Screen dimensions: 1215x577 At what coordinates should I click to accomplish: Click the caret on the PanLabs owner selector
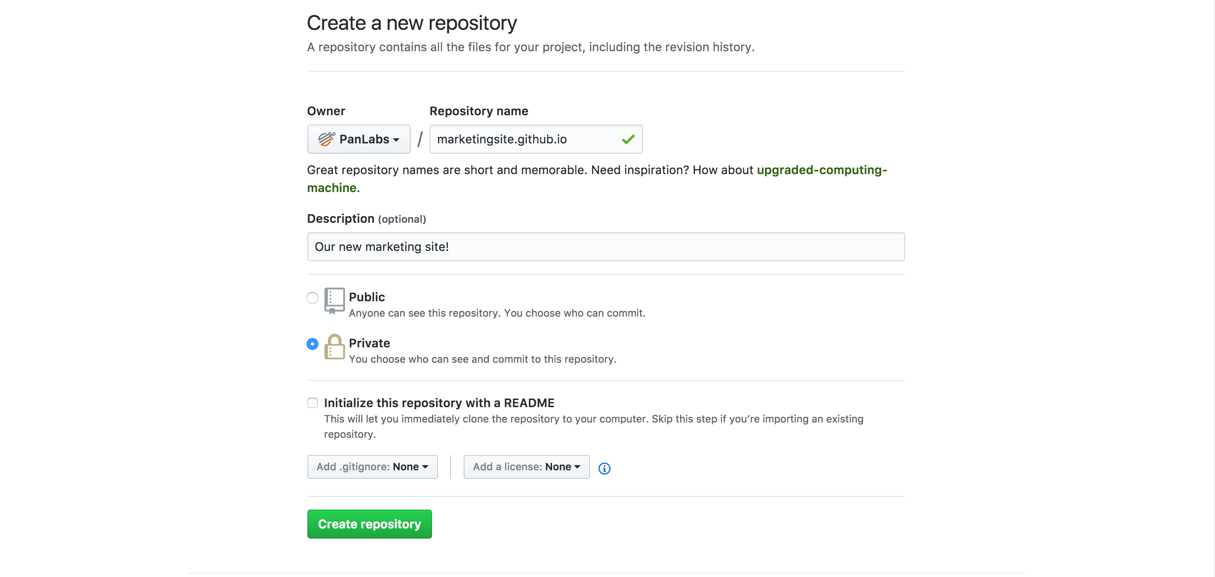(x=395, y=139)
